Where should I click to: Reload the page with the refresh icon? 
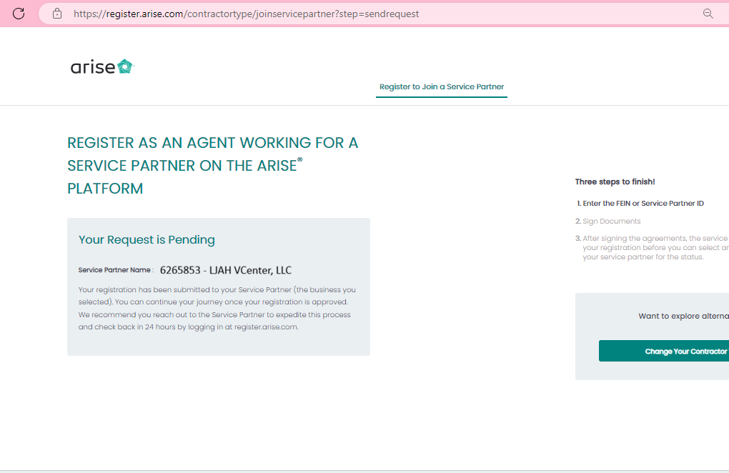(19, 14)
